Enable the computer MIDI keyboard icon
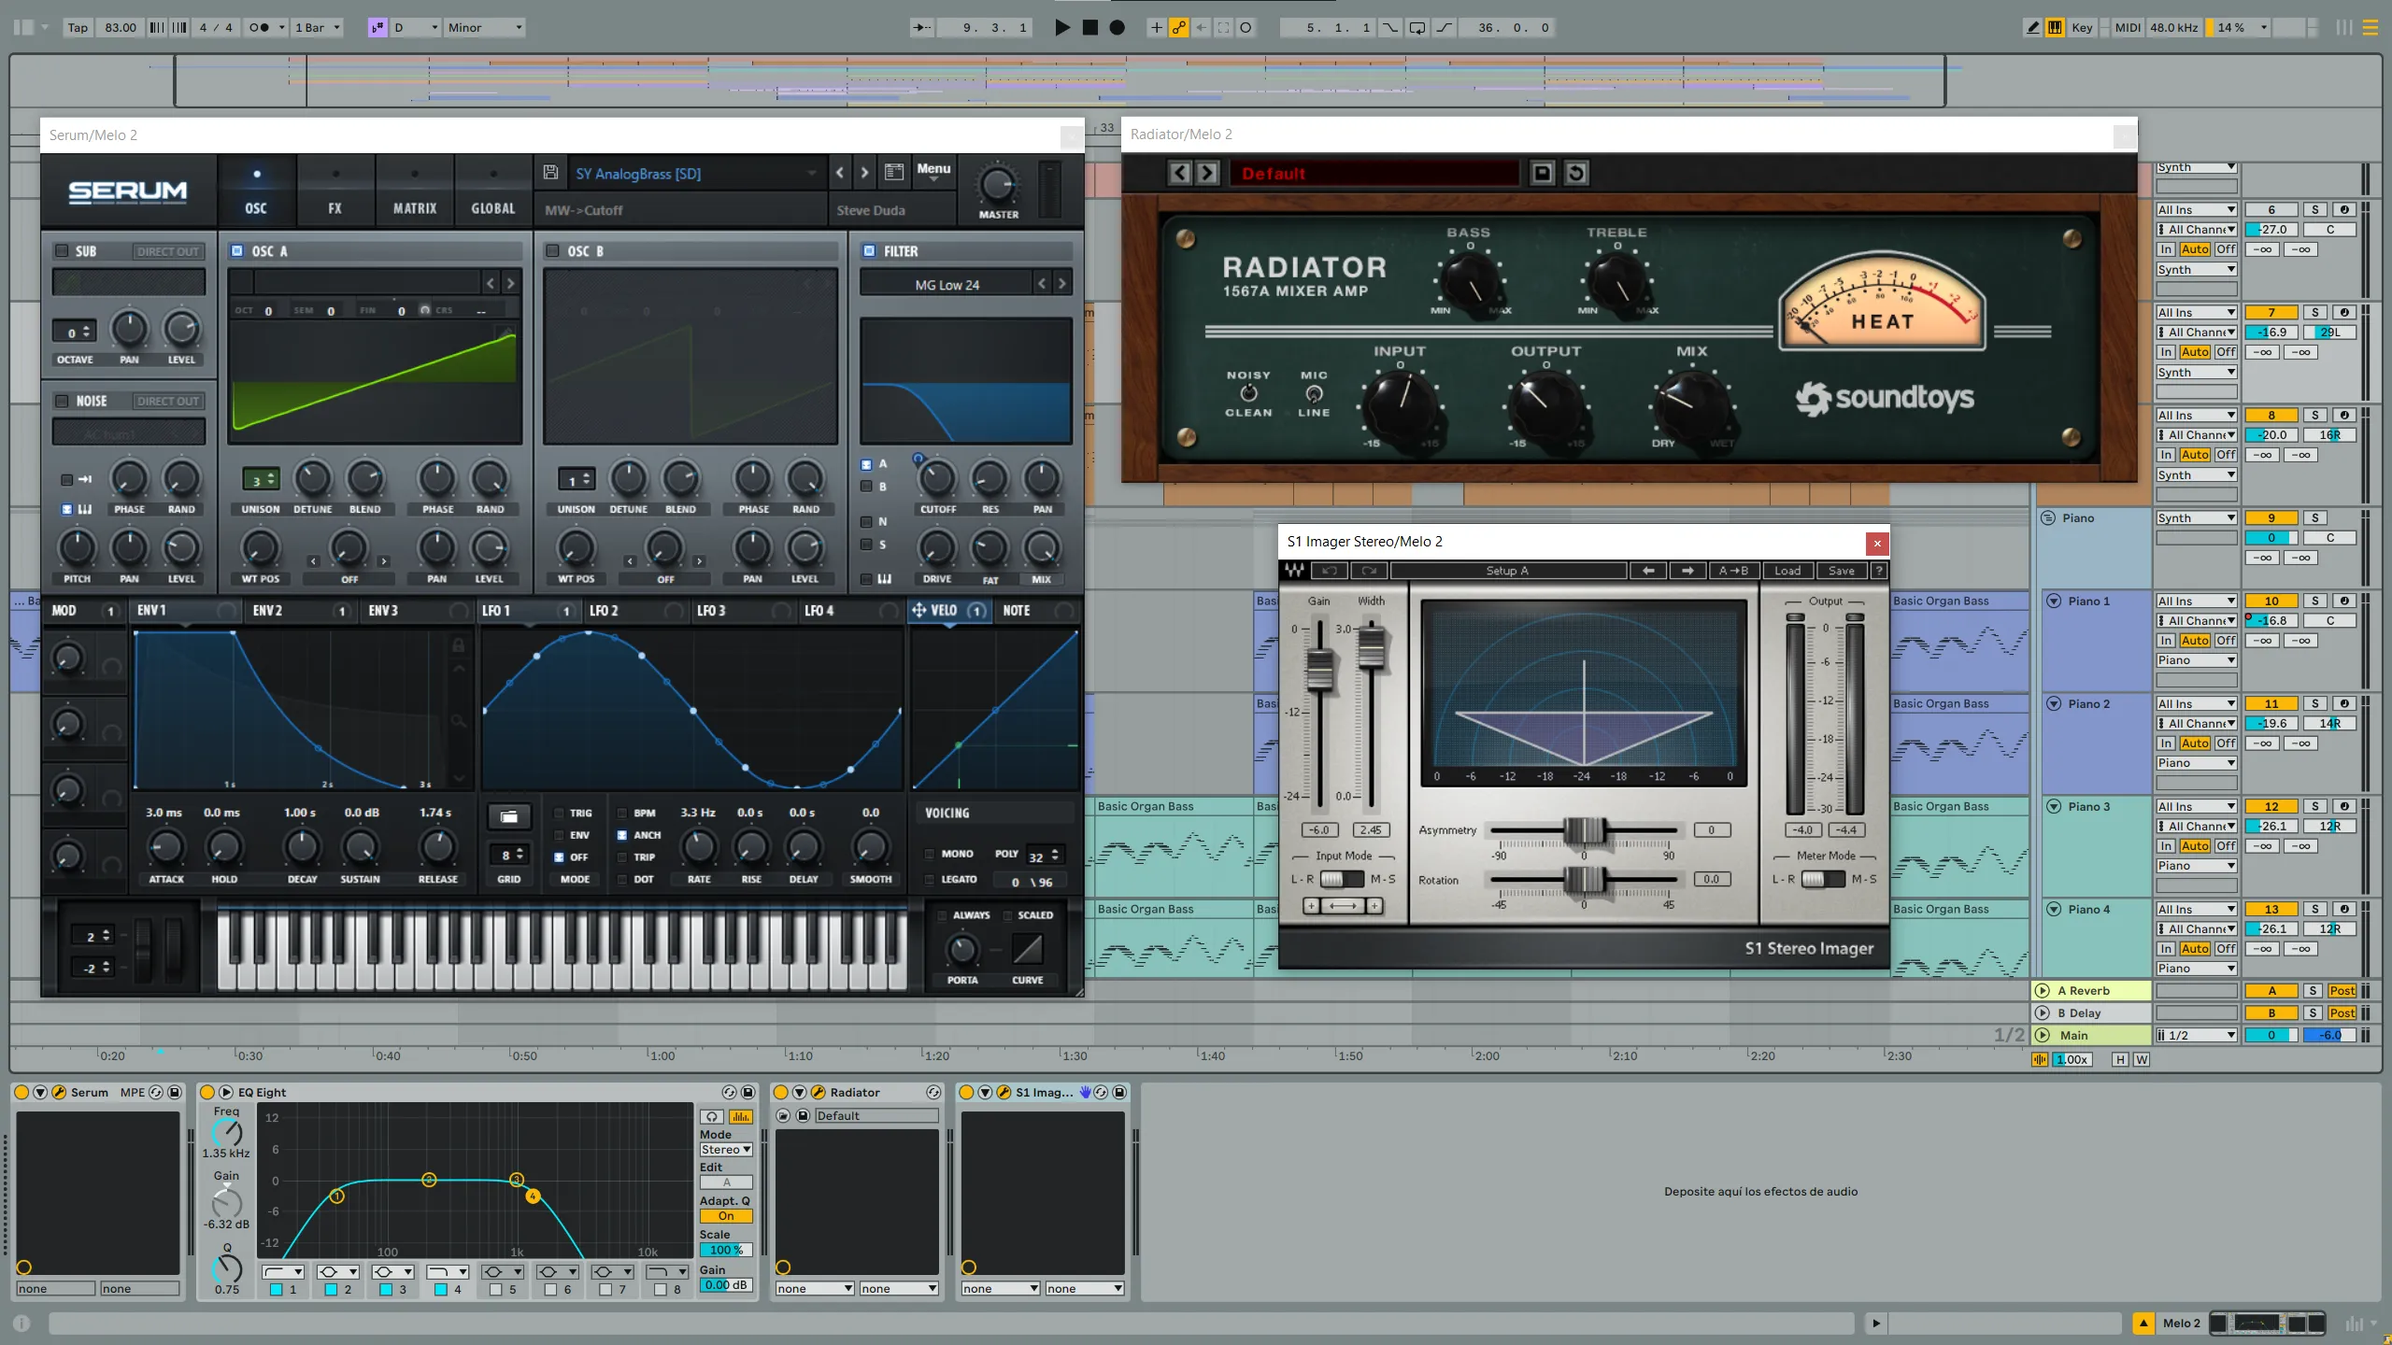Viewport: 2392px width, 1345px height. [x=2055, y=28]
